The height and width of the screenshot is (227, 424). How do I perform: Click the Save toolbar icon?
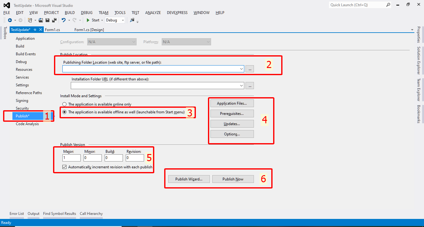click(47, 20)
